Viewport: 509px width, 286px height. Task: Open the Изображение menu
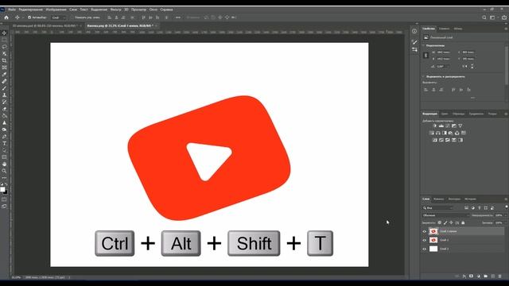pyautogui.click(x=56, y=10)
